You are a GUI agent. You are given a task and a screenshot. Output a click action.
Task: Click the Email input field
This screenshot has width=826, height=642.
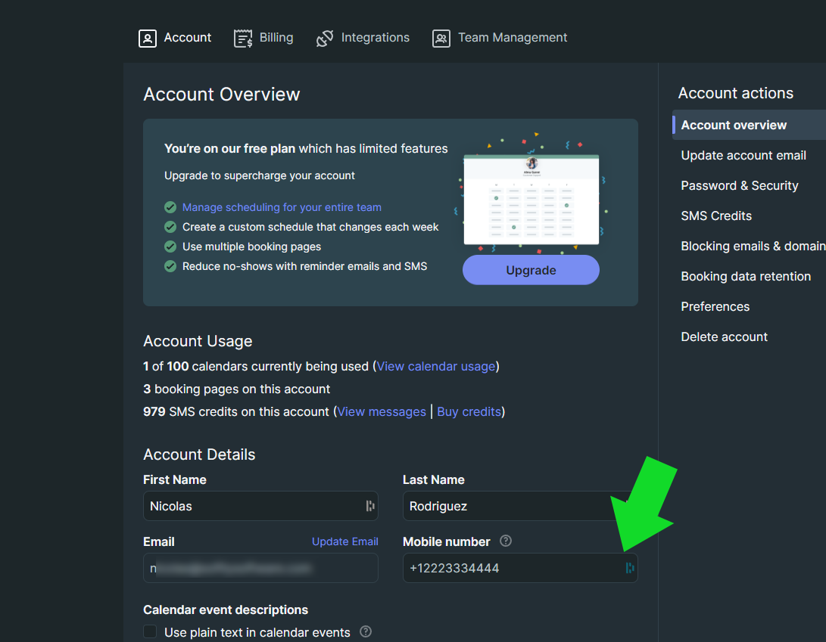pyautogui.click(x=260, y=568)
